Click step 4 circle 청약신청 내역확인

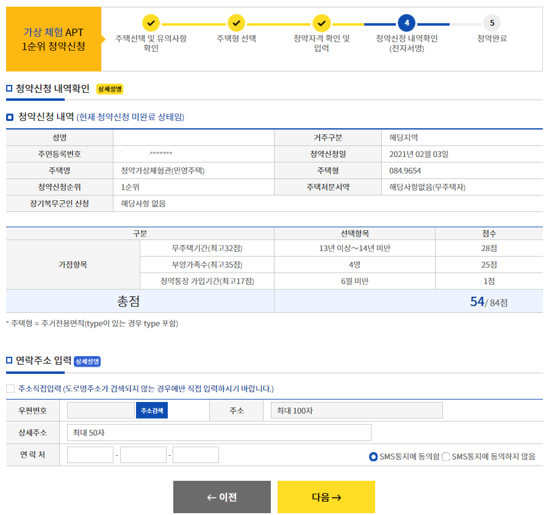click(x=407, y=23)
